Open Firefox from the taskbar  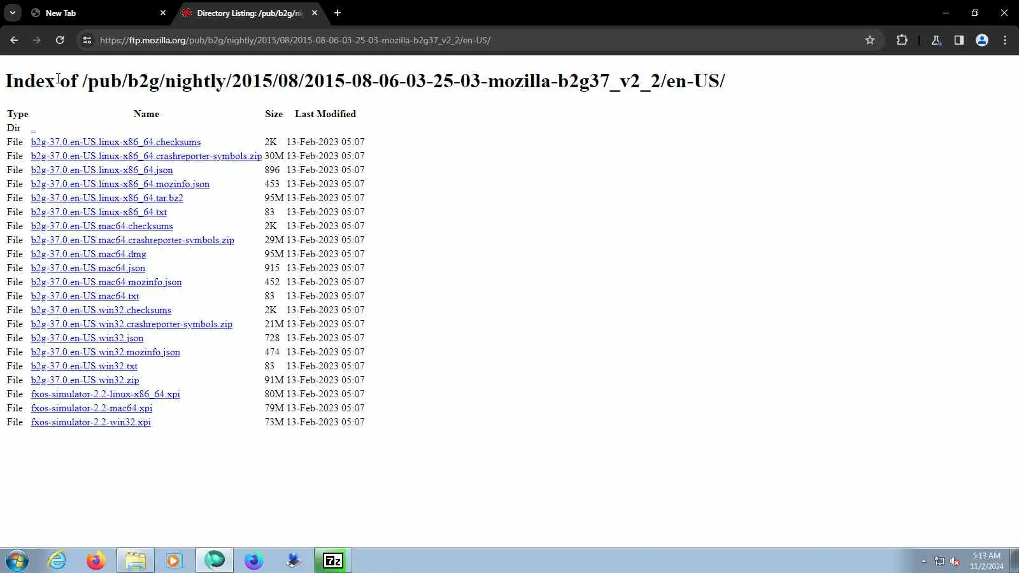pyautogui.click(x=96, y=561)
